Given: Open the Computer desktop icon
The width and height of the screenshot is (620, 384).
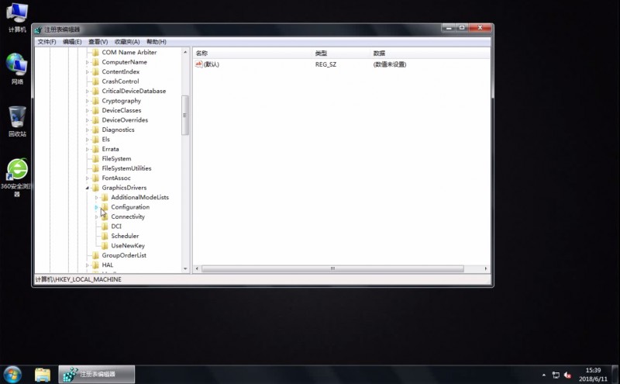Looking at the screenshot, I should click(x=17, y=17).
